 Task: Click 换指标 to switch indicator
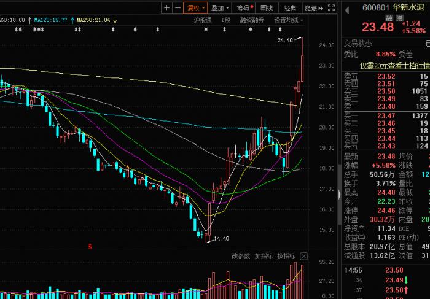tap(287, 256)
